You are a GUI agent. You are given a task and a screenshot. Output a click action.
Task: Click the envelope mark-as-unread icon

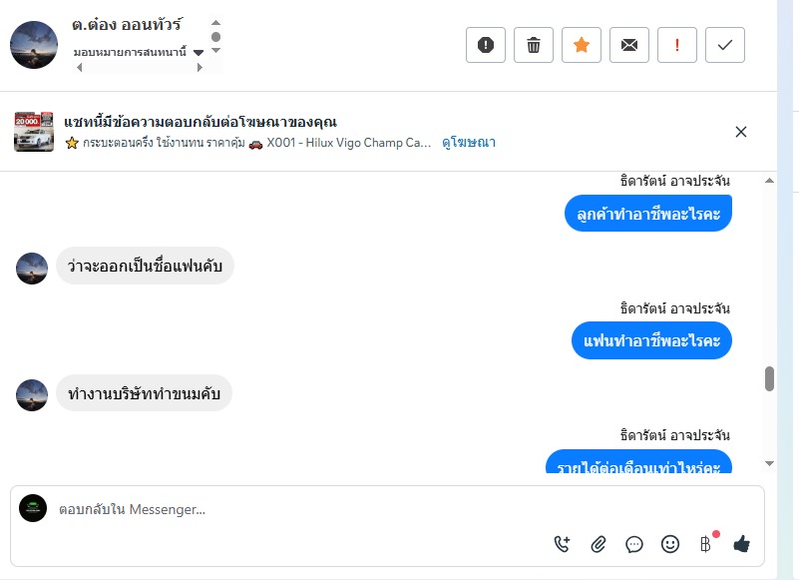click(x=629, y=45)
